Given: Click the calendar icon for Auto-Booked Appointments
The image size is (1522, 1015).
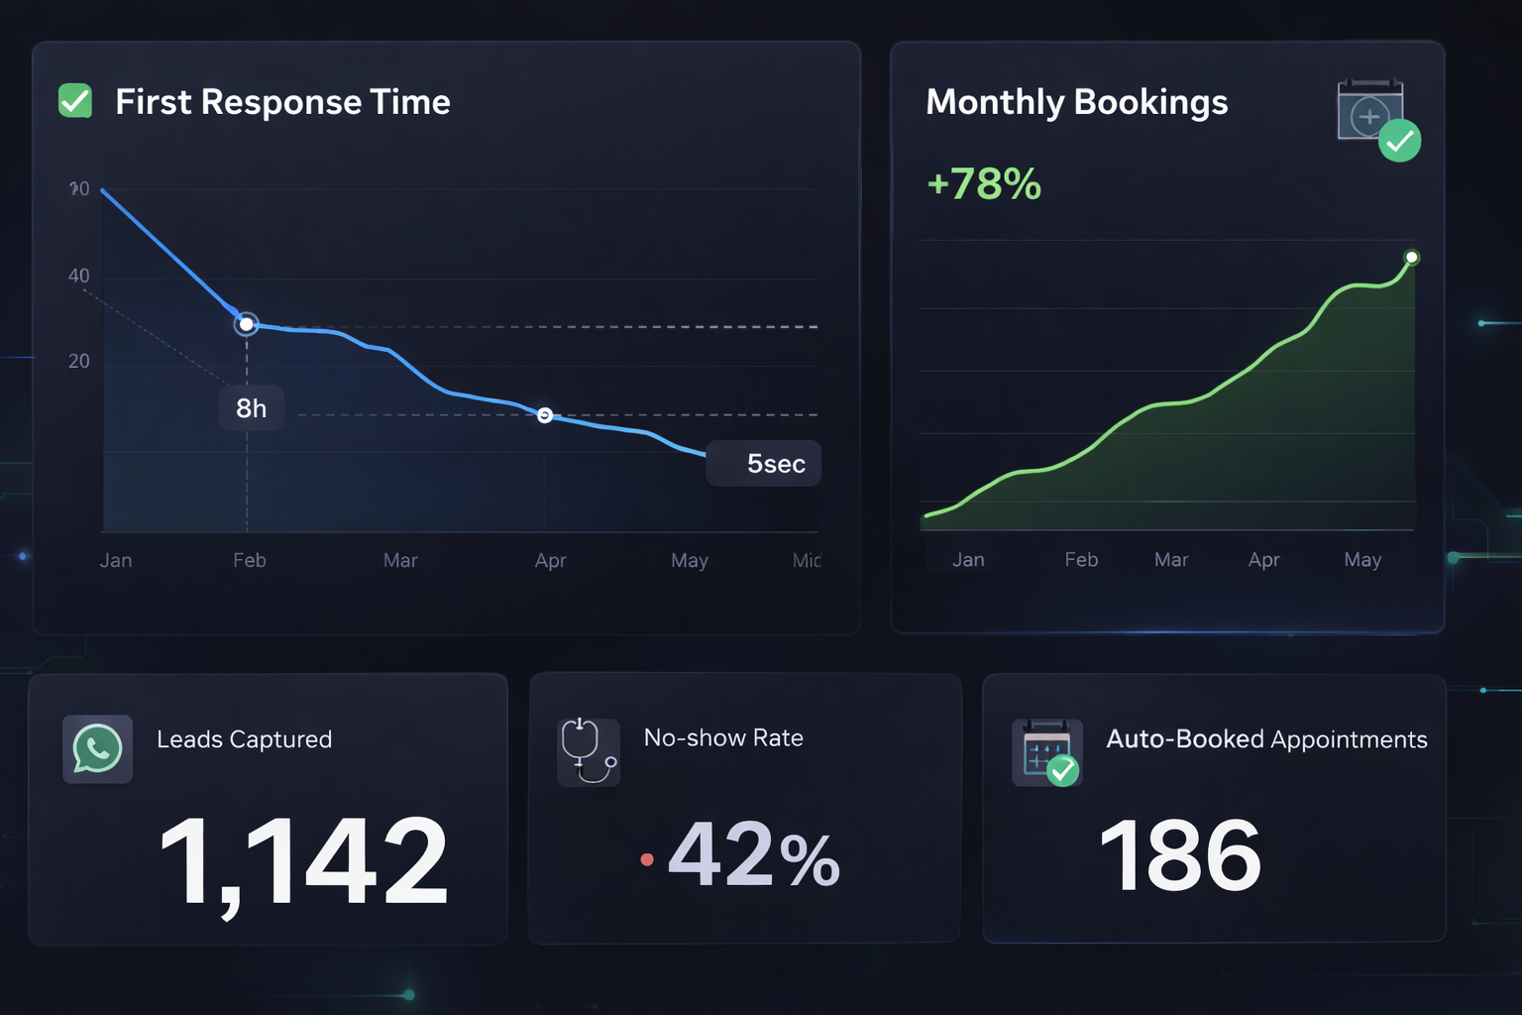Looking at the screenshot, I should (x=1045, y=750).
